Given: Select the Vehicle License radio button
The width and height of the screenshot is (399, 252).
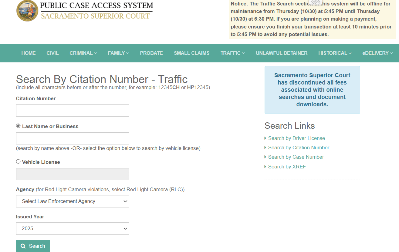Looking at the screenshot, I should (18, 161).
